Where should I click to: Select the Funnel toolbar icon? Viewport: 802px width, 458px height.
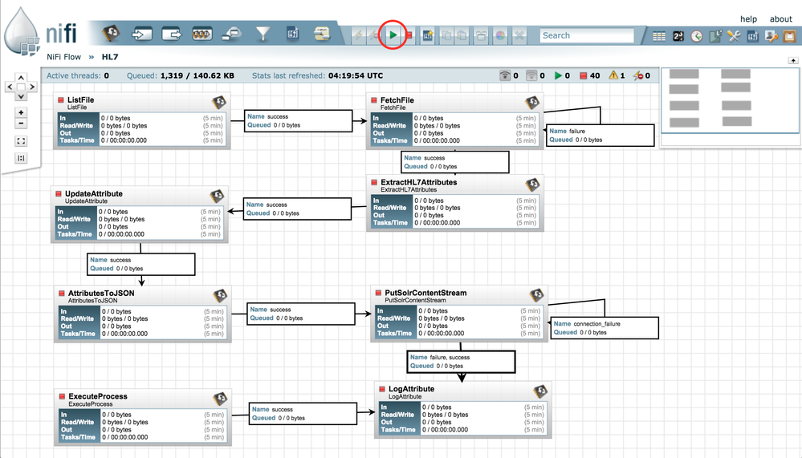[263, 34]
